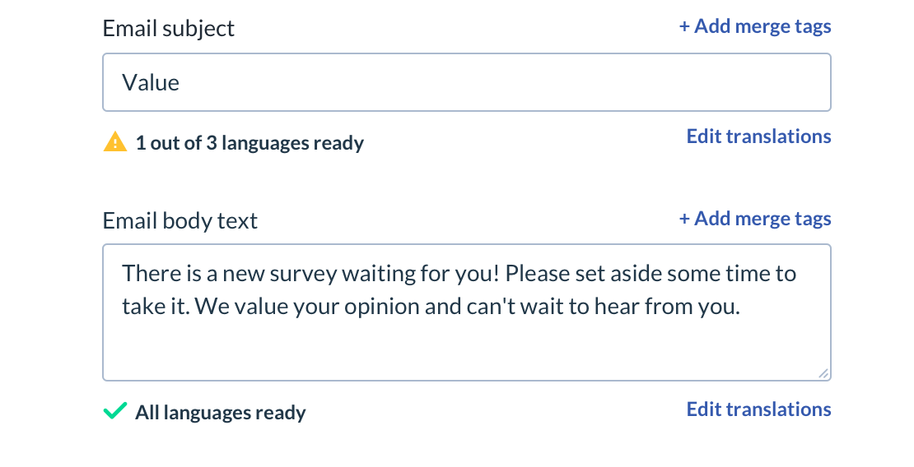Screen dimensions: 914x467
Task: Place cursor after "hear from you." in body
Action: pos(742,307)
